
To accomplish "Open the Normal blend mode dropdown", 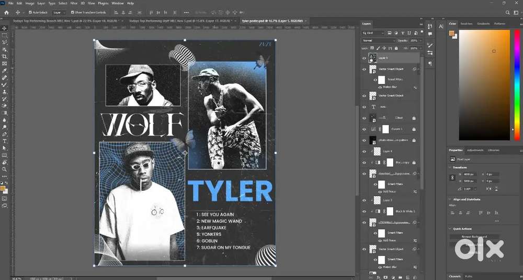I will coord(379,40).
